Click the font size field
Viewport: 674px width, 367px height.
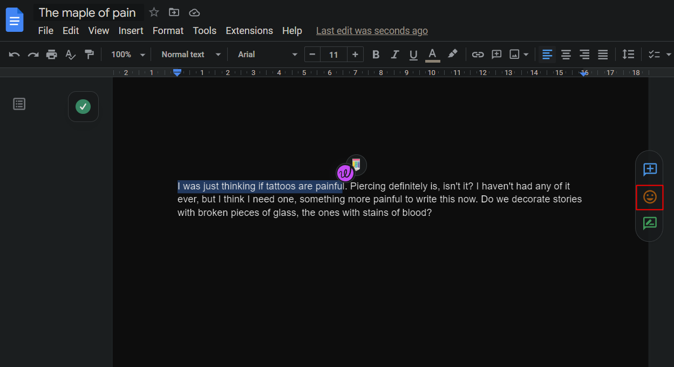click(333, 55)
